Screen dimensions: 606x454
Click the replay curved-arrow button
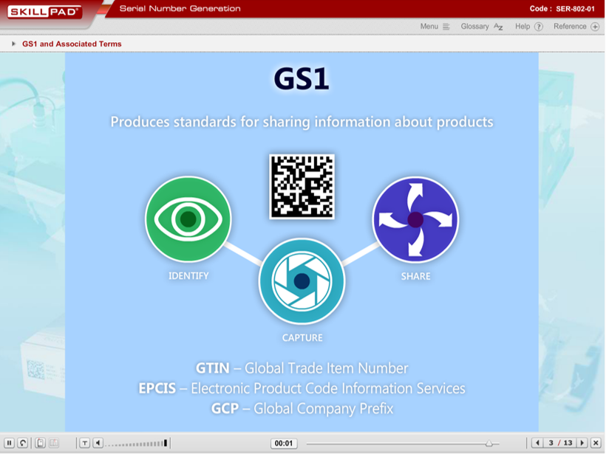[x=23, y=443]
